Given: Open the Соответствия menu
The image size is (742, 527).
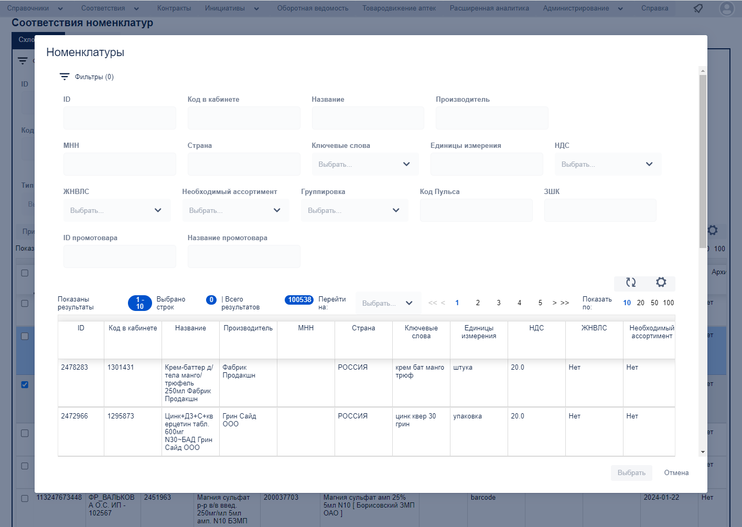Looking at the screenshot, I should click(x=110, y=8).
